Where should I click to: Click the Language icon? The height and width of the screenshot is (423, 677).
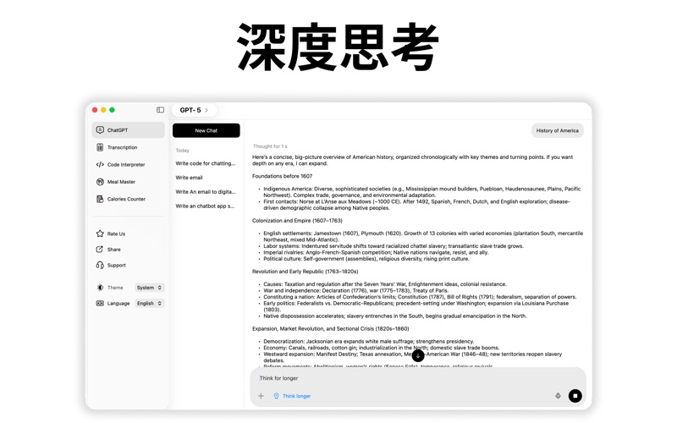point(100,304)
